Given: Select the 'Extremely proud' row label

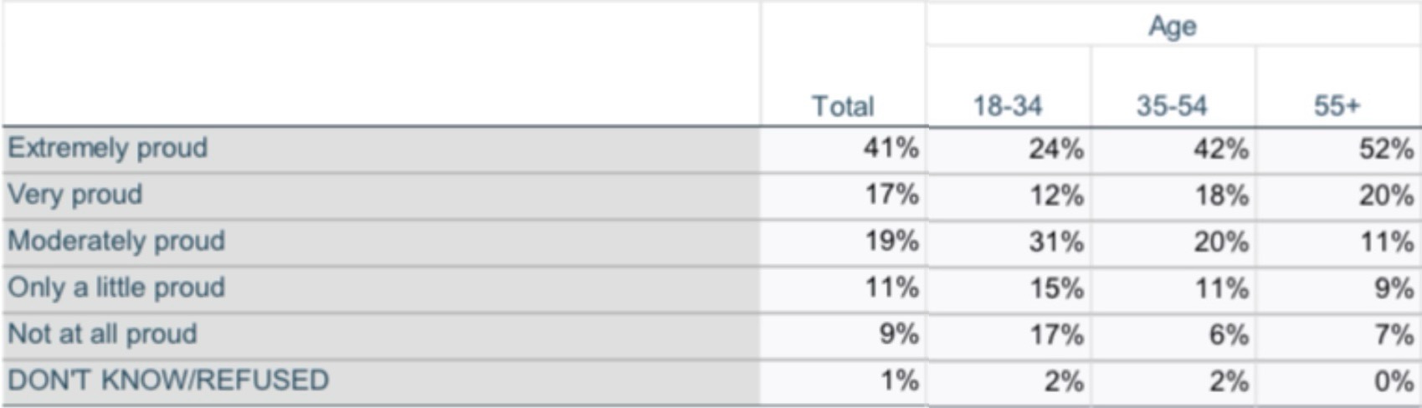Looking at the screenshot, I should point(107,148).
